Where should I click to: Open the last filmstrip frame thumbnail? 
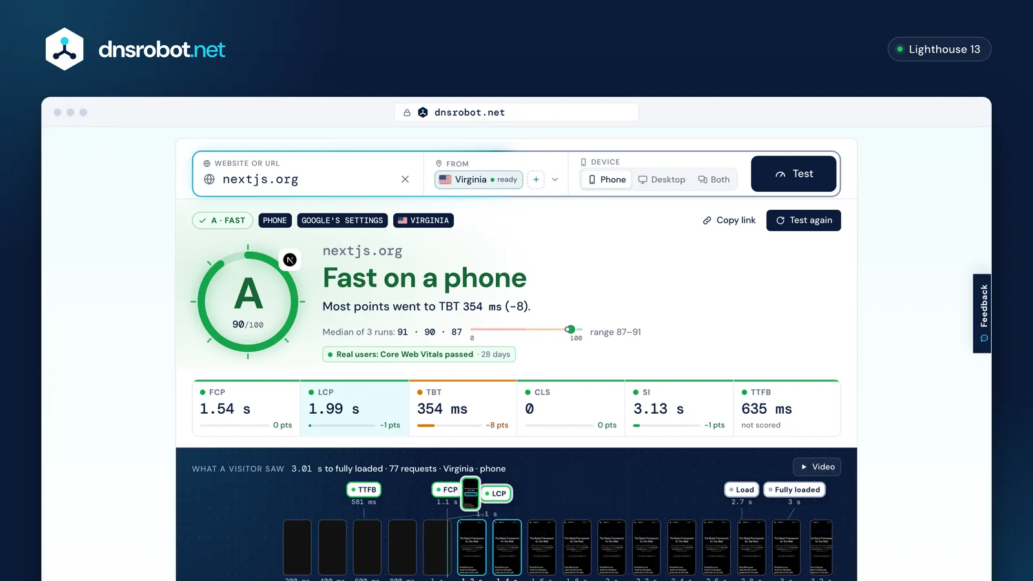(x=821, y=547)
